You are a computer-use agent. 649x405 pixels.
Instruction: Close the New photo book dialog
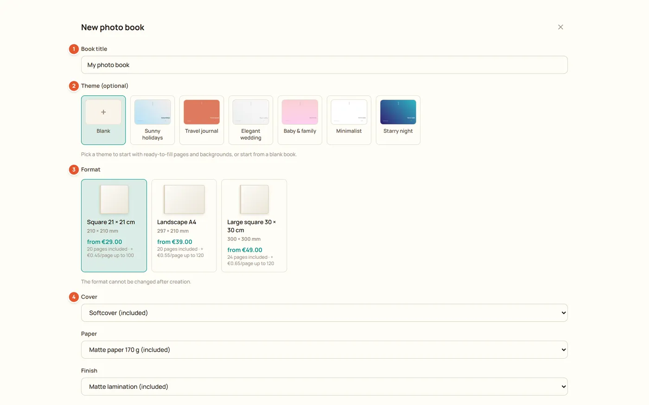[x=560, y=27]
